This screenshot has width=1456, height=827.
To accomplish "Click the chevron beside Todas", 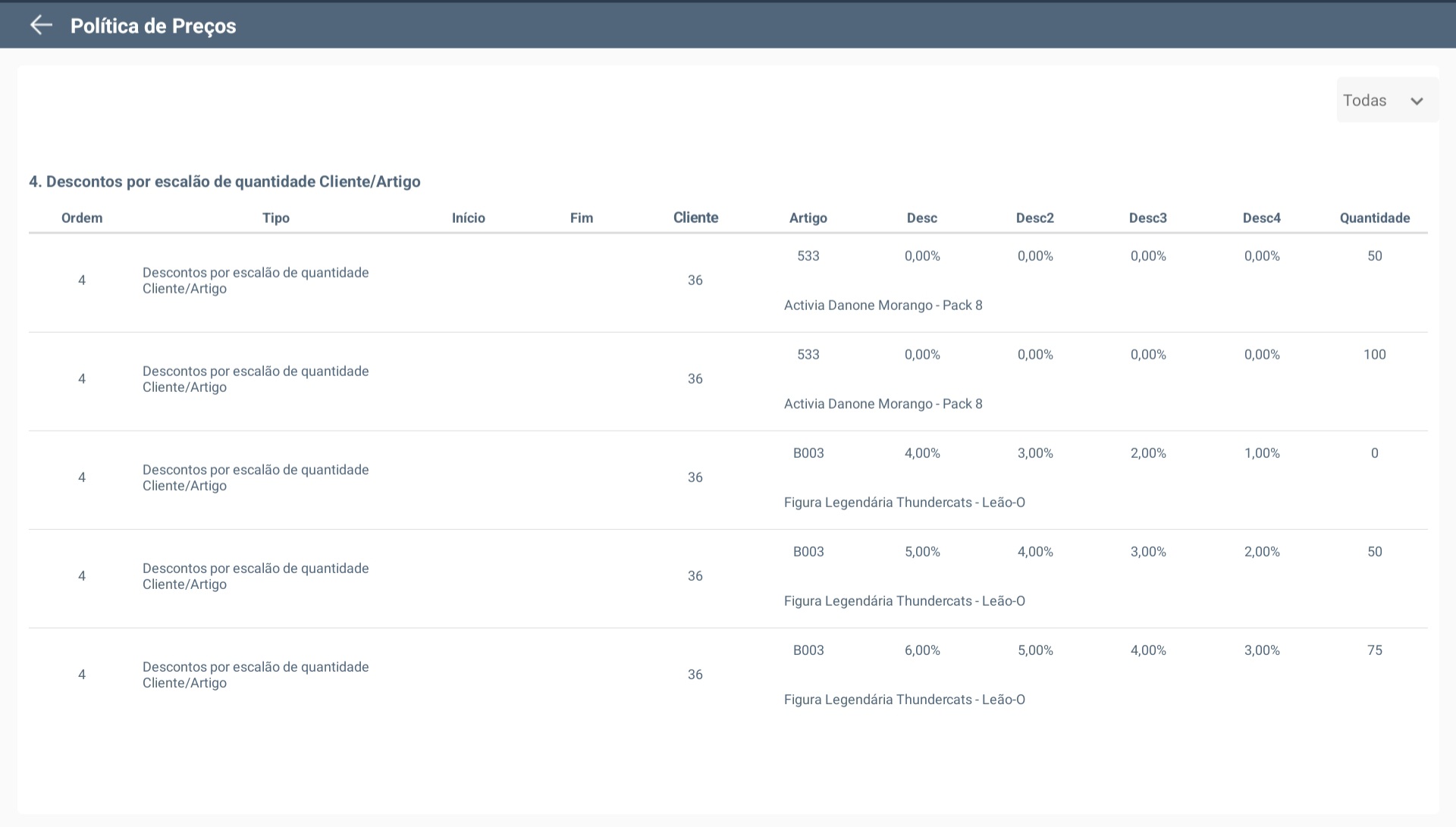I will point(1416,101).
